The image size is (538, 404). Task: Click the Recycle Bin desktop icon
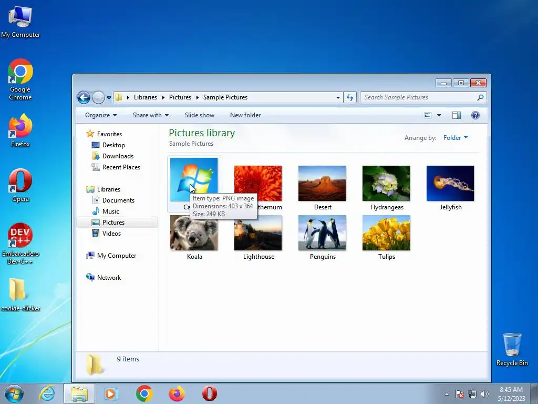(512, 350)
